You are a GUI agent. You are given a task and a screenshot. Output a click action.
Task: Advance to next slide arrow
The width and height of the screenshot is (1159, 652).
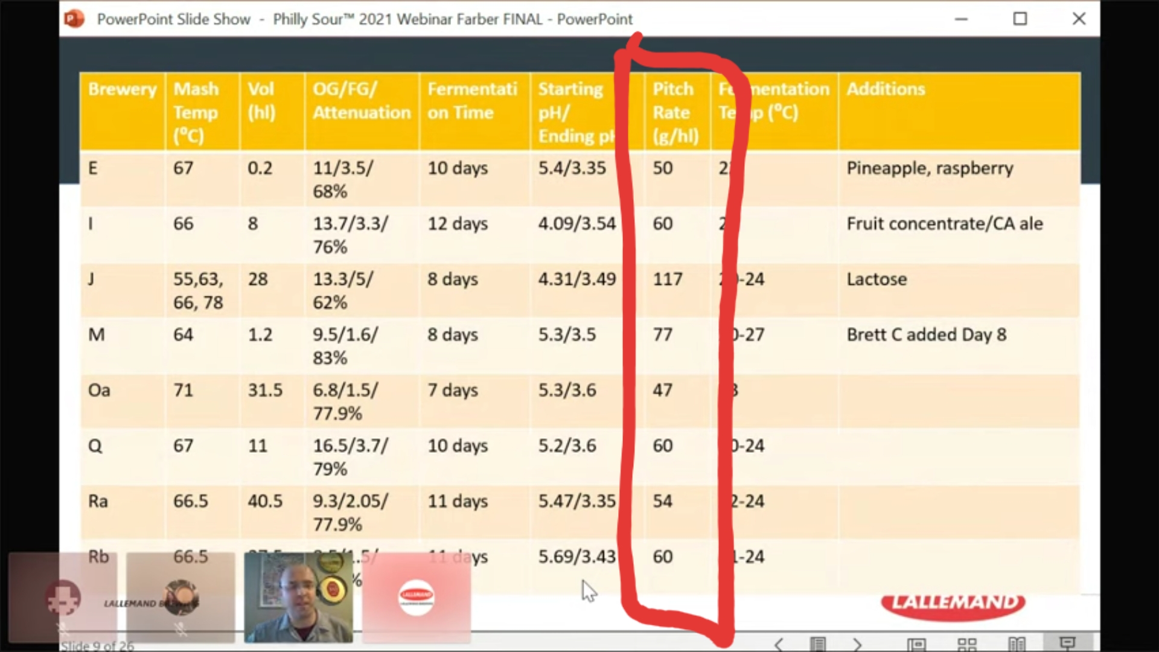coord(857,644)
